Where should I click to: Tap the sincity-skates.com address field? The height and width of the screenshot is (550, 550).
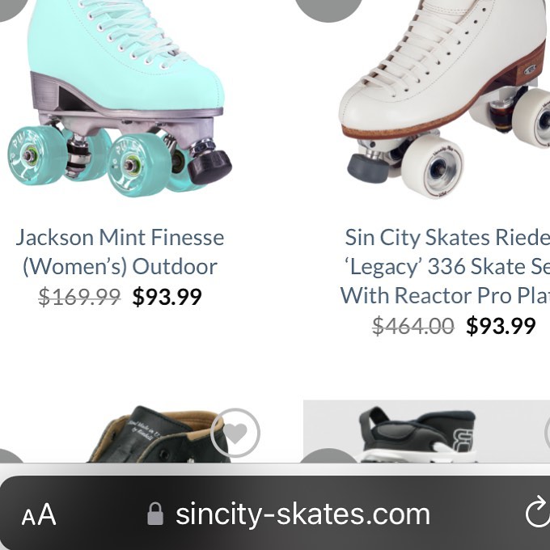302,514
